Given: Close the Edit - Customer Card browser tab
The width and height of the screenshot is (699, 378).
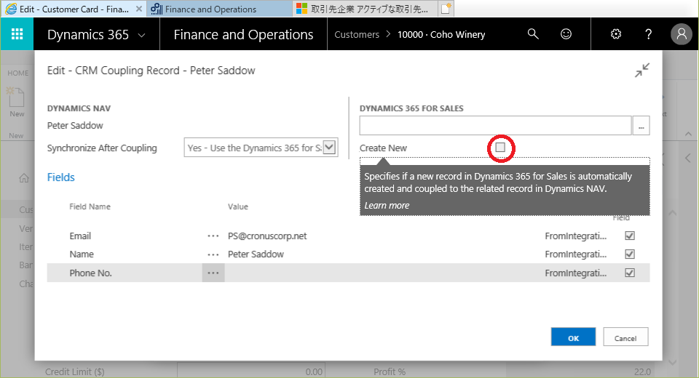Looking at the screenshot, I should (x=139, y=9).
